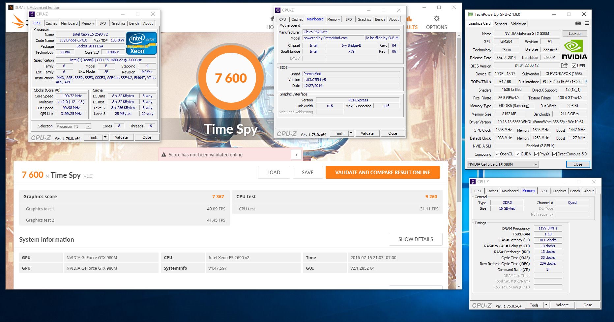614x322 pixels.
Task: Click Close in CPU-Z Mainboard window
Action: (393, 133)
